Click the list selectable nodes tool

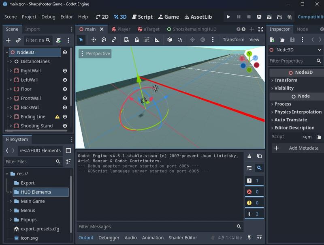click(126, 39)
